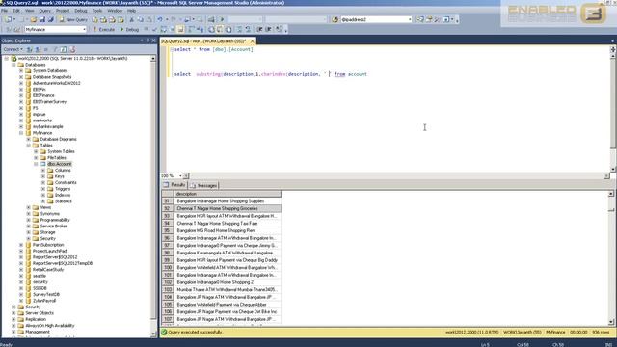Click the New Project icon in toolbar
This screenshot has height=347, width=617.
point(8,19)
